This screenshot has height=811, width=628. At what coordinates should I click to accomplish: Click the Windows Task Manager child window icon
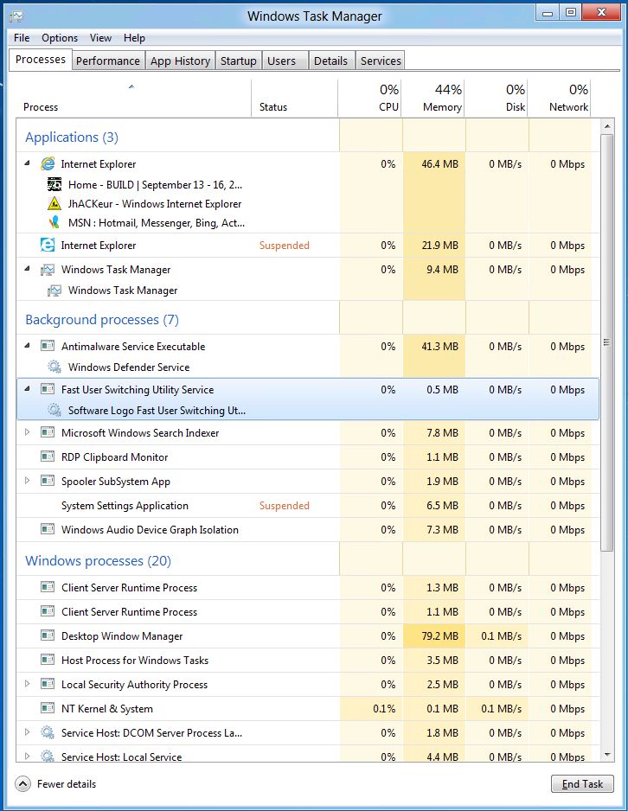click(54, 291)
